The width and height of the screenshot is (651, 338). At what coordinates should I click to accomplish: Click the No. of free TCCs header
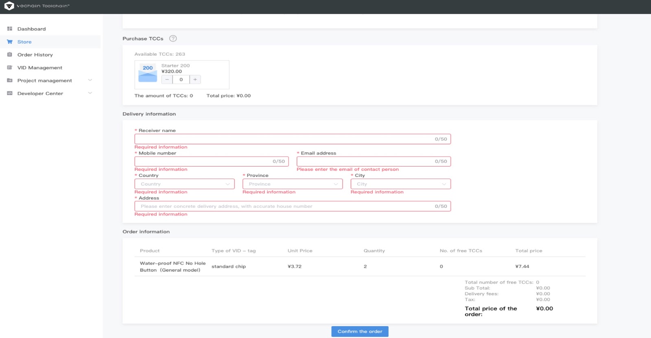point(461,251)
